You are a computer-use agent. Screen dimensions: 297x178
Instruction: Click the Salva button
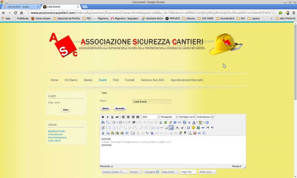[105, 109]
